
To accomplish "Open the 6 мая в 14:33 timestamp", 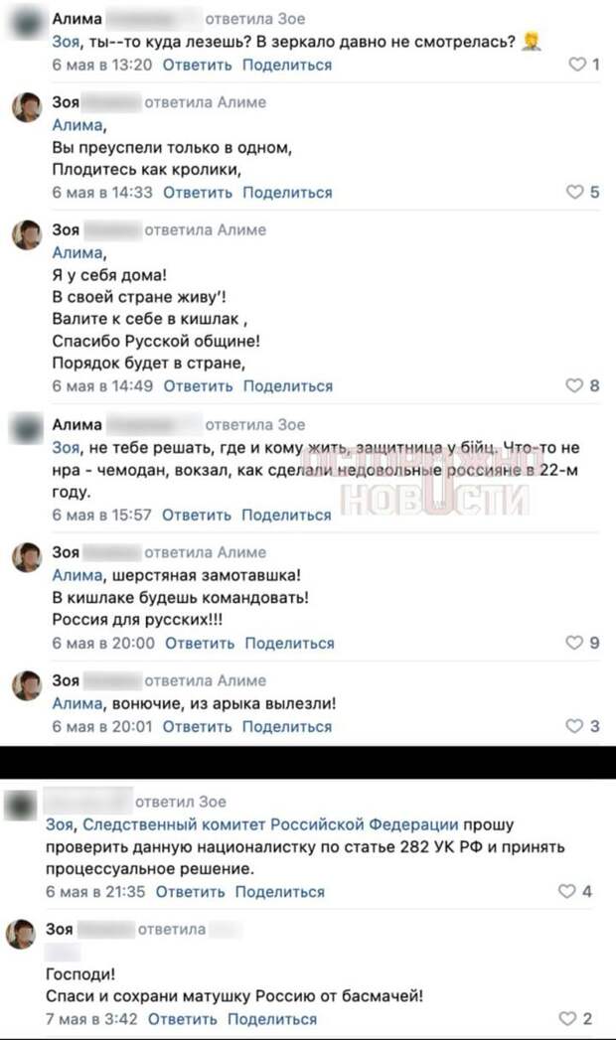I will pos(102,193).
